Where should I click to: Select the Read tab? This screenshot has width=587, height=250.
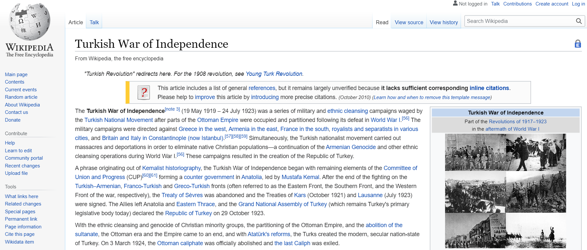[x=382, y=22]
